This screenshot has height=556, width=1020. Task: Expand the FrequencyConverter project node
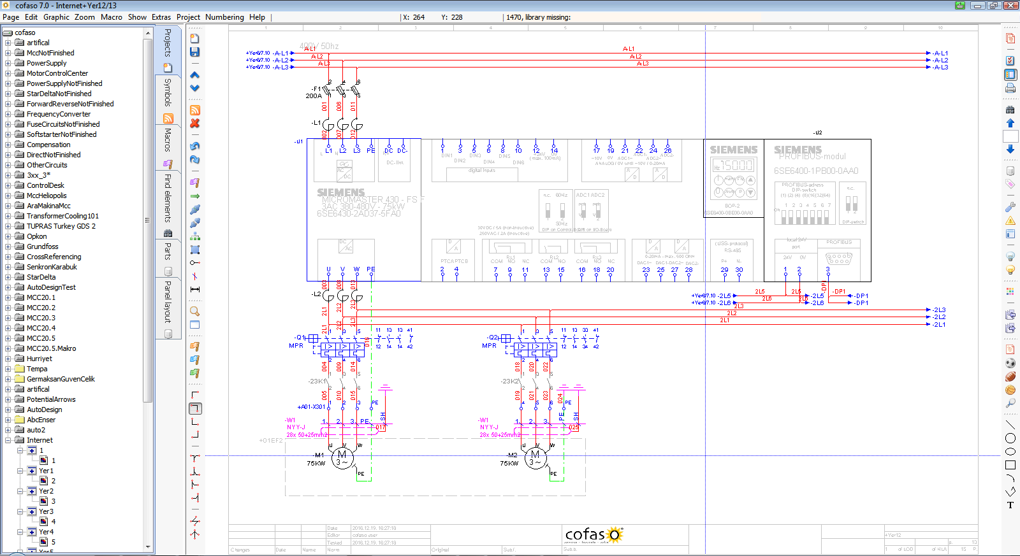click(8, 114)
